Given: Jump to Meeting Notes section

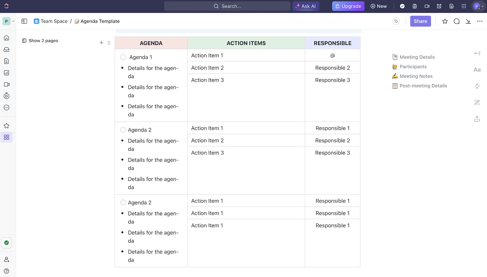Looking at the screenshot, I should coord(412,76).
